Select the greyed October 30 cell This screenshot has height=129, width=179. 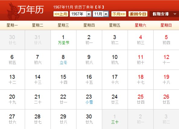coord(12,40)
